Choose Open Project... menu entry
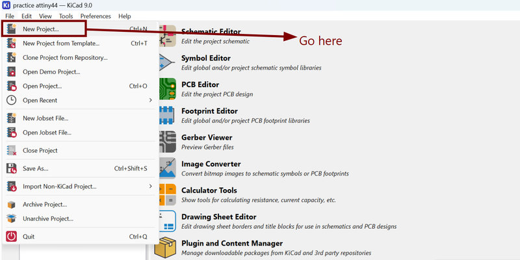This screenshot has height=260, width=520. pyautogui.click(x=79, y=86)
